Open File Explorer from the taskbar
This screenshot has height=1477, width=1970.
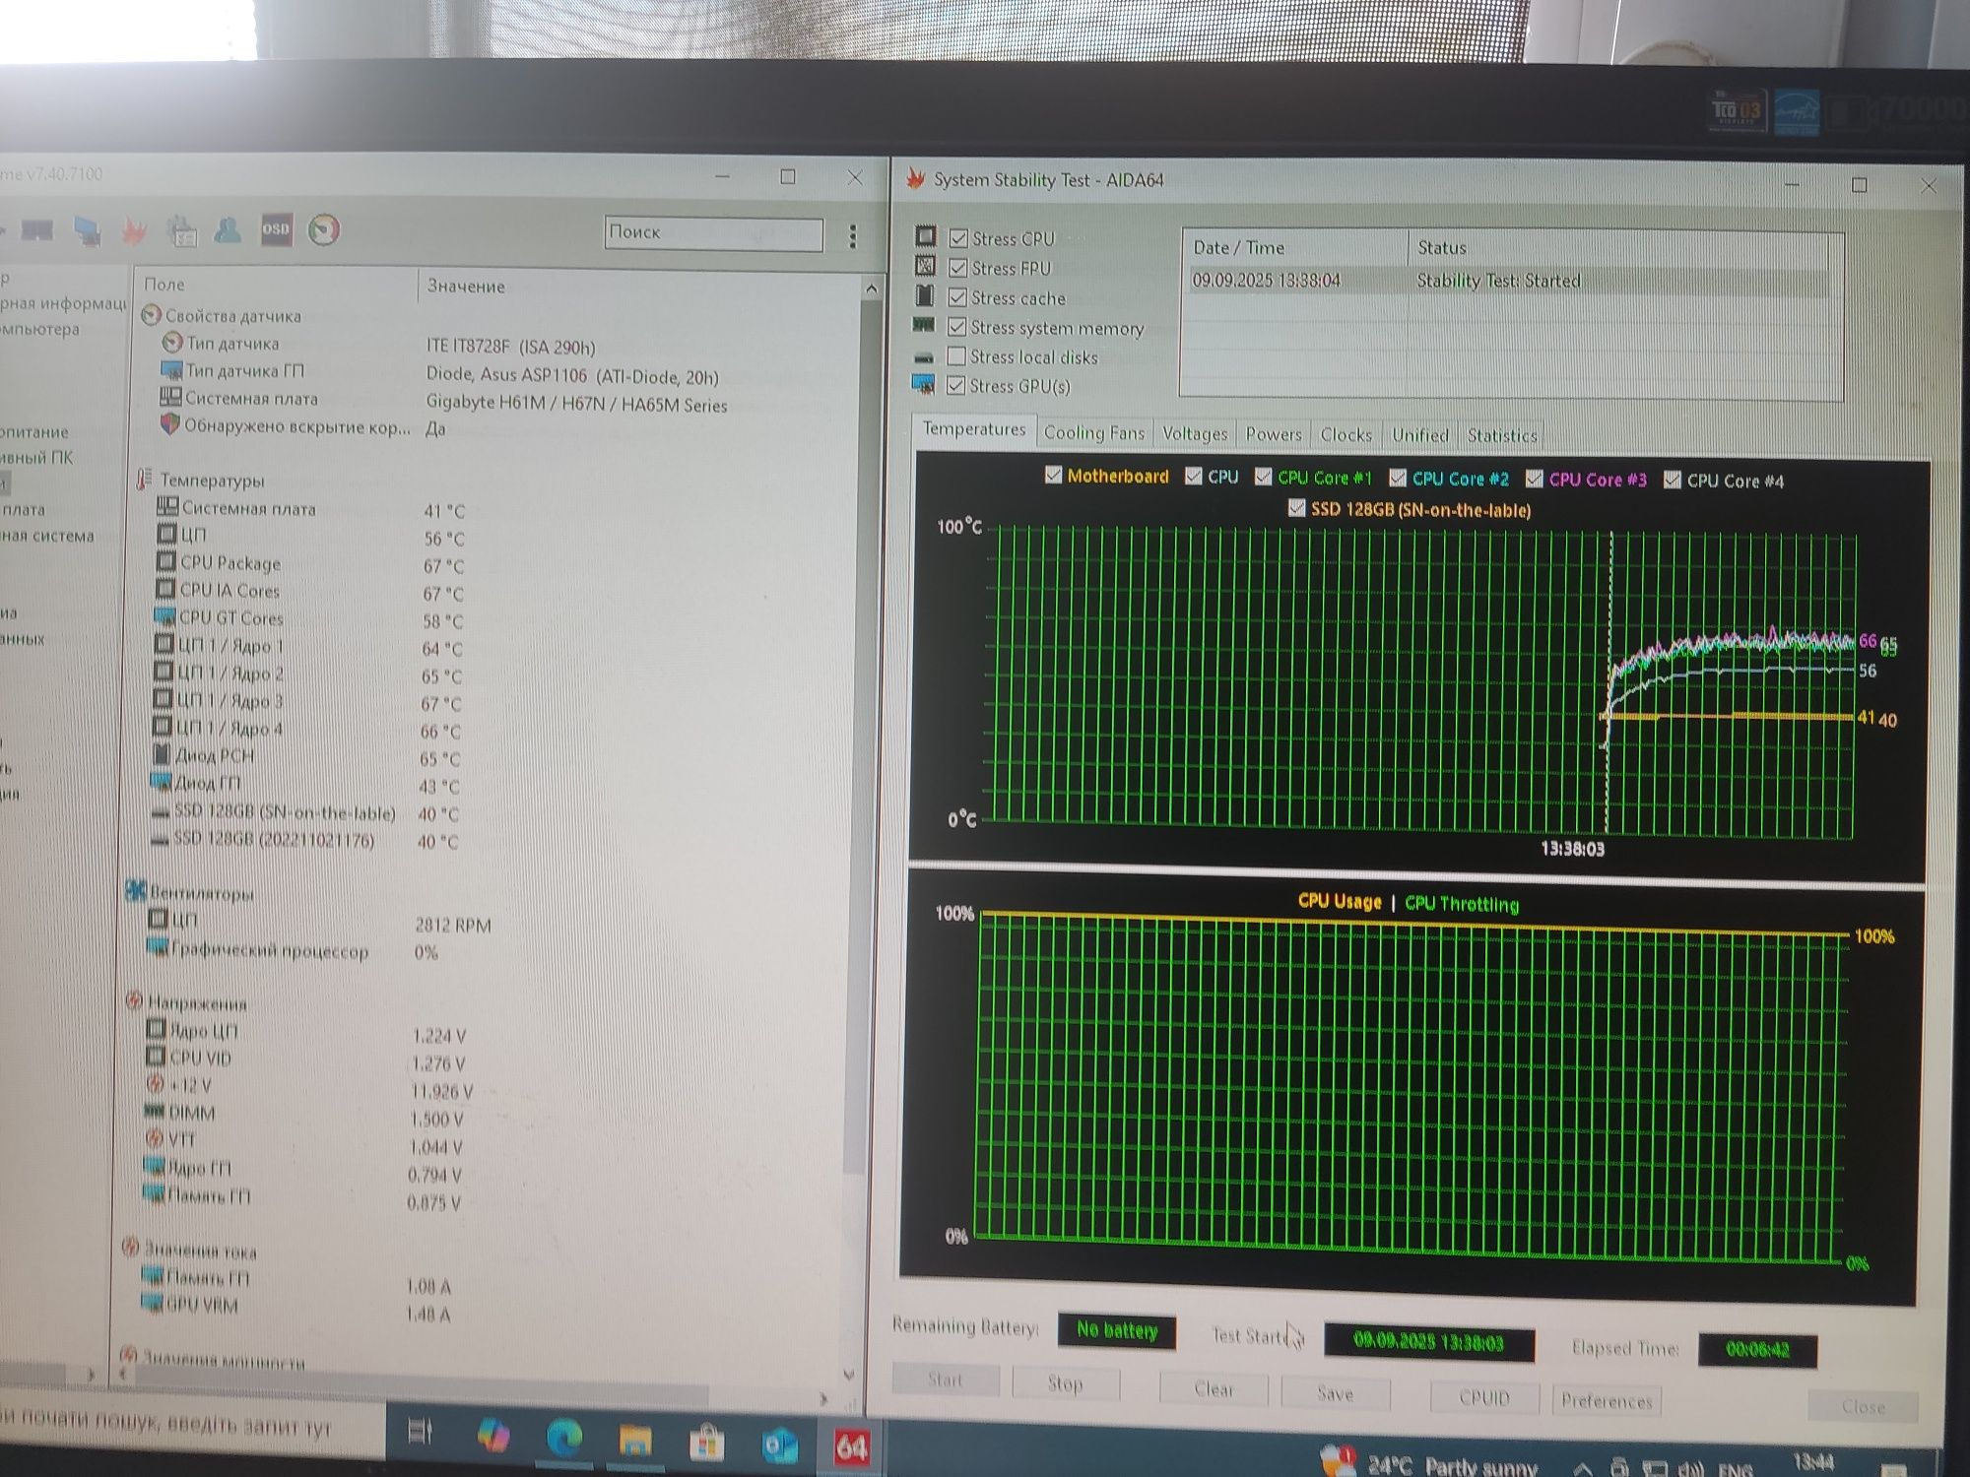tap(635, 1441)
